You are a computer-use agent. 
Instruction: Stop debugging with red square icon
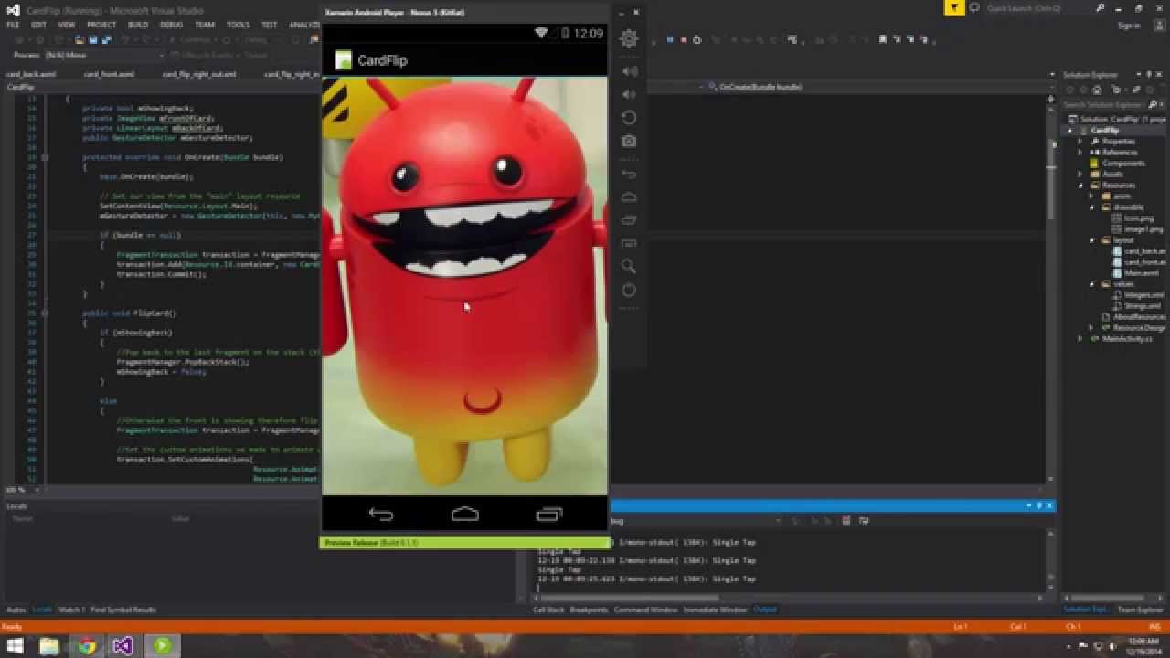coord(684,40)
